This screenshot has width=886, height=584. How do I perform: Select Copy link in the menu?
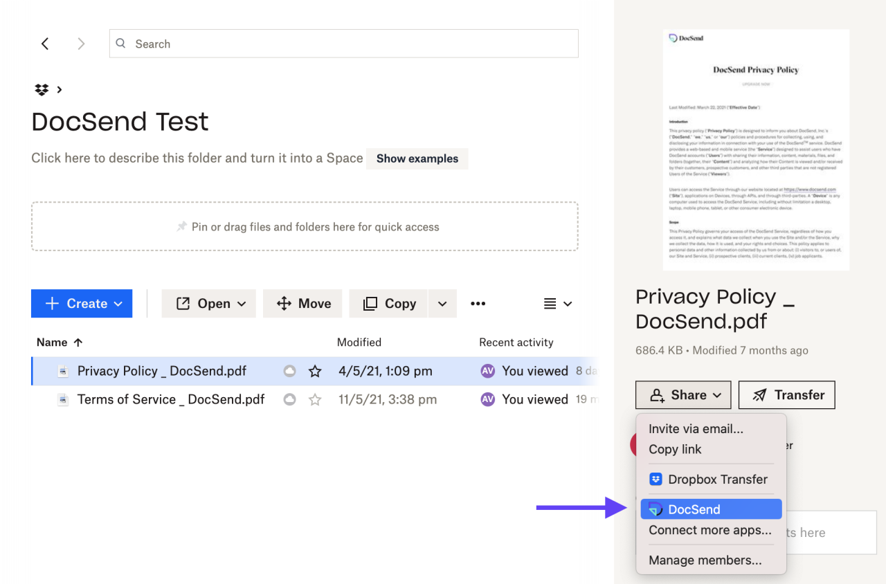click(675, 449)
